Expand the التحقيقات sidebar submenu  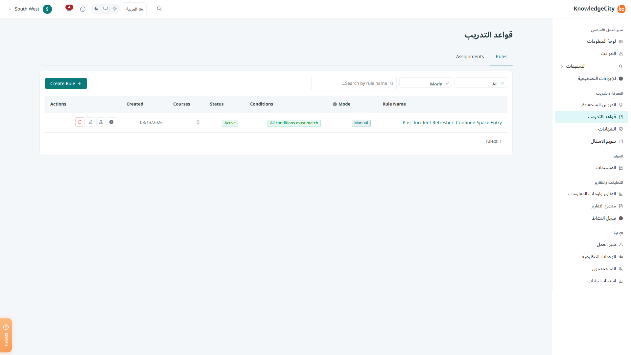click(x=562, y=66)
